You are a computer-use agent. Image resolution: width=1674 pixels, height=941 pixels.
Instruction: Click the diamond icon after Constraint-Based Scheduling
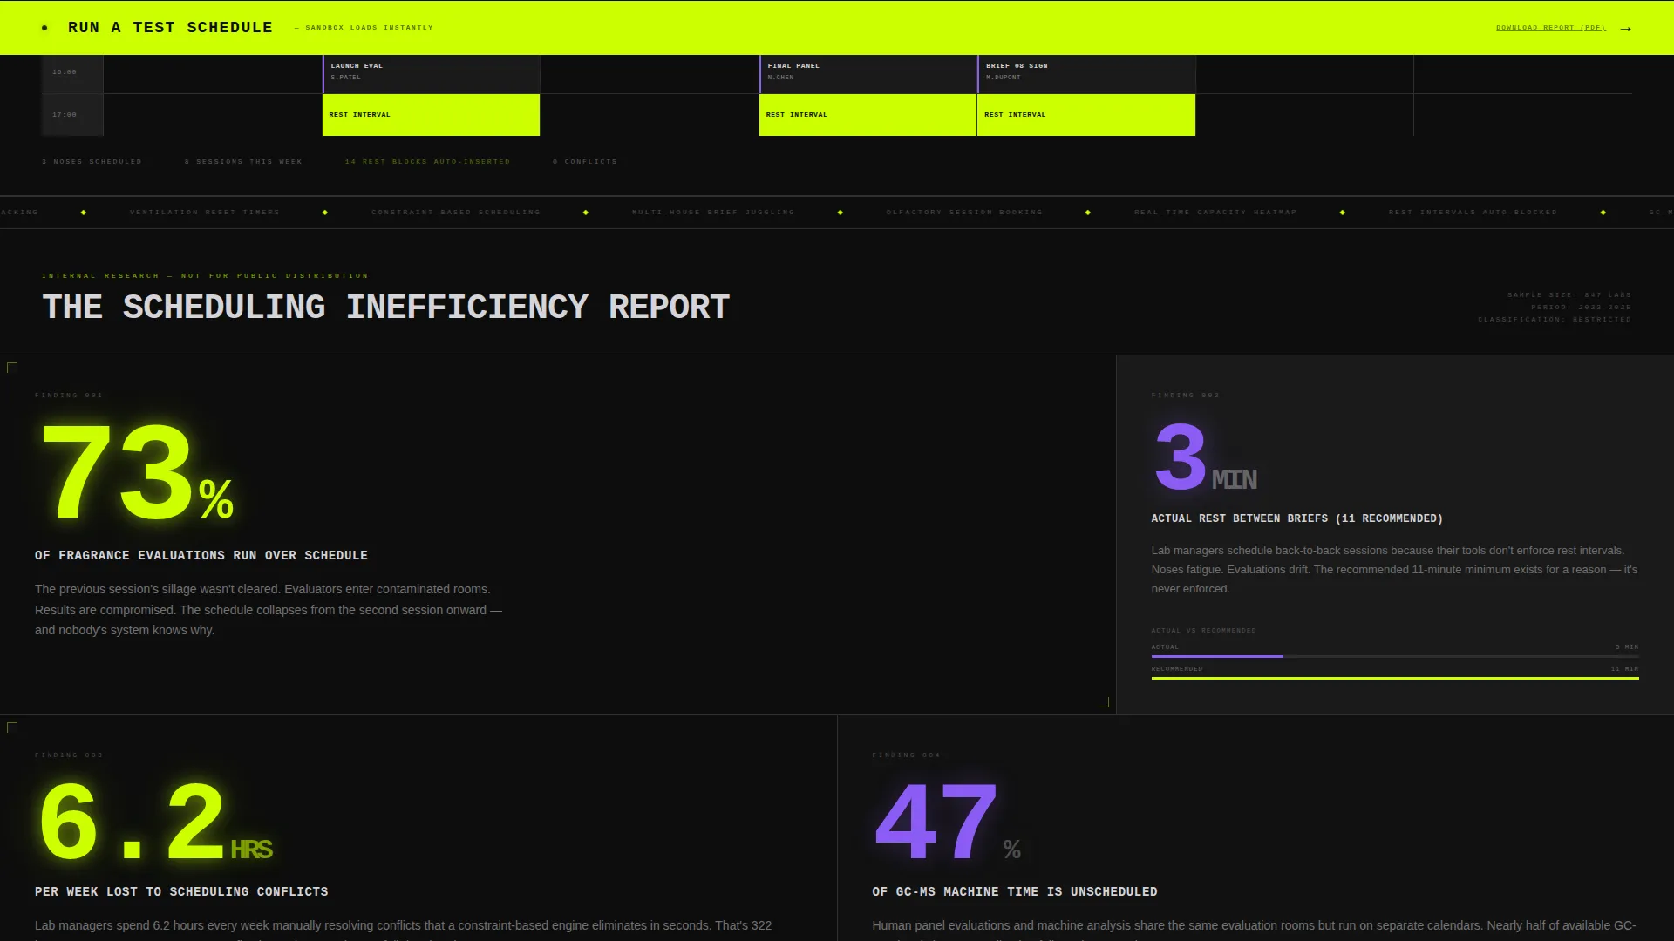[586, 213]
